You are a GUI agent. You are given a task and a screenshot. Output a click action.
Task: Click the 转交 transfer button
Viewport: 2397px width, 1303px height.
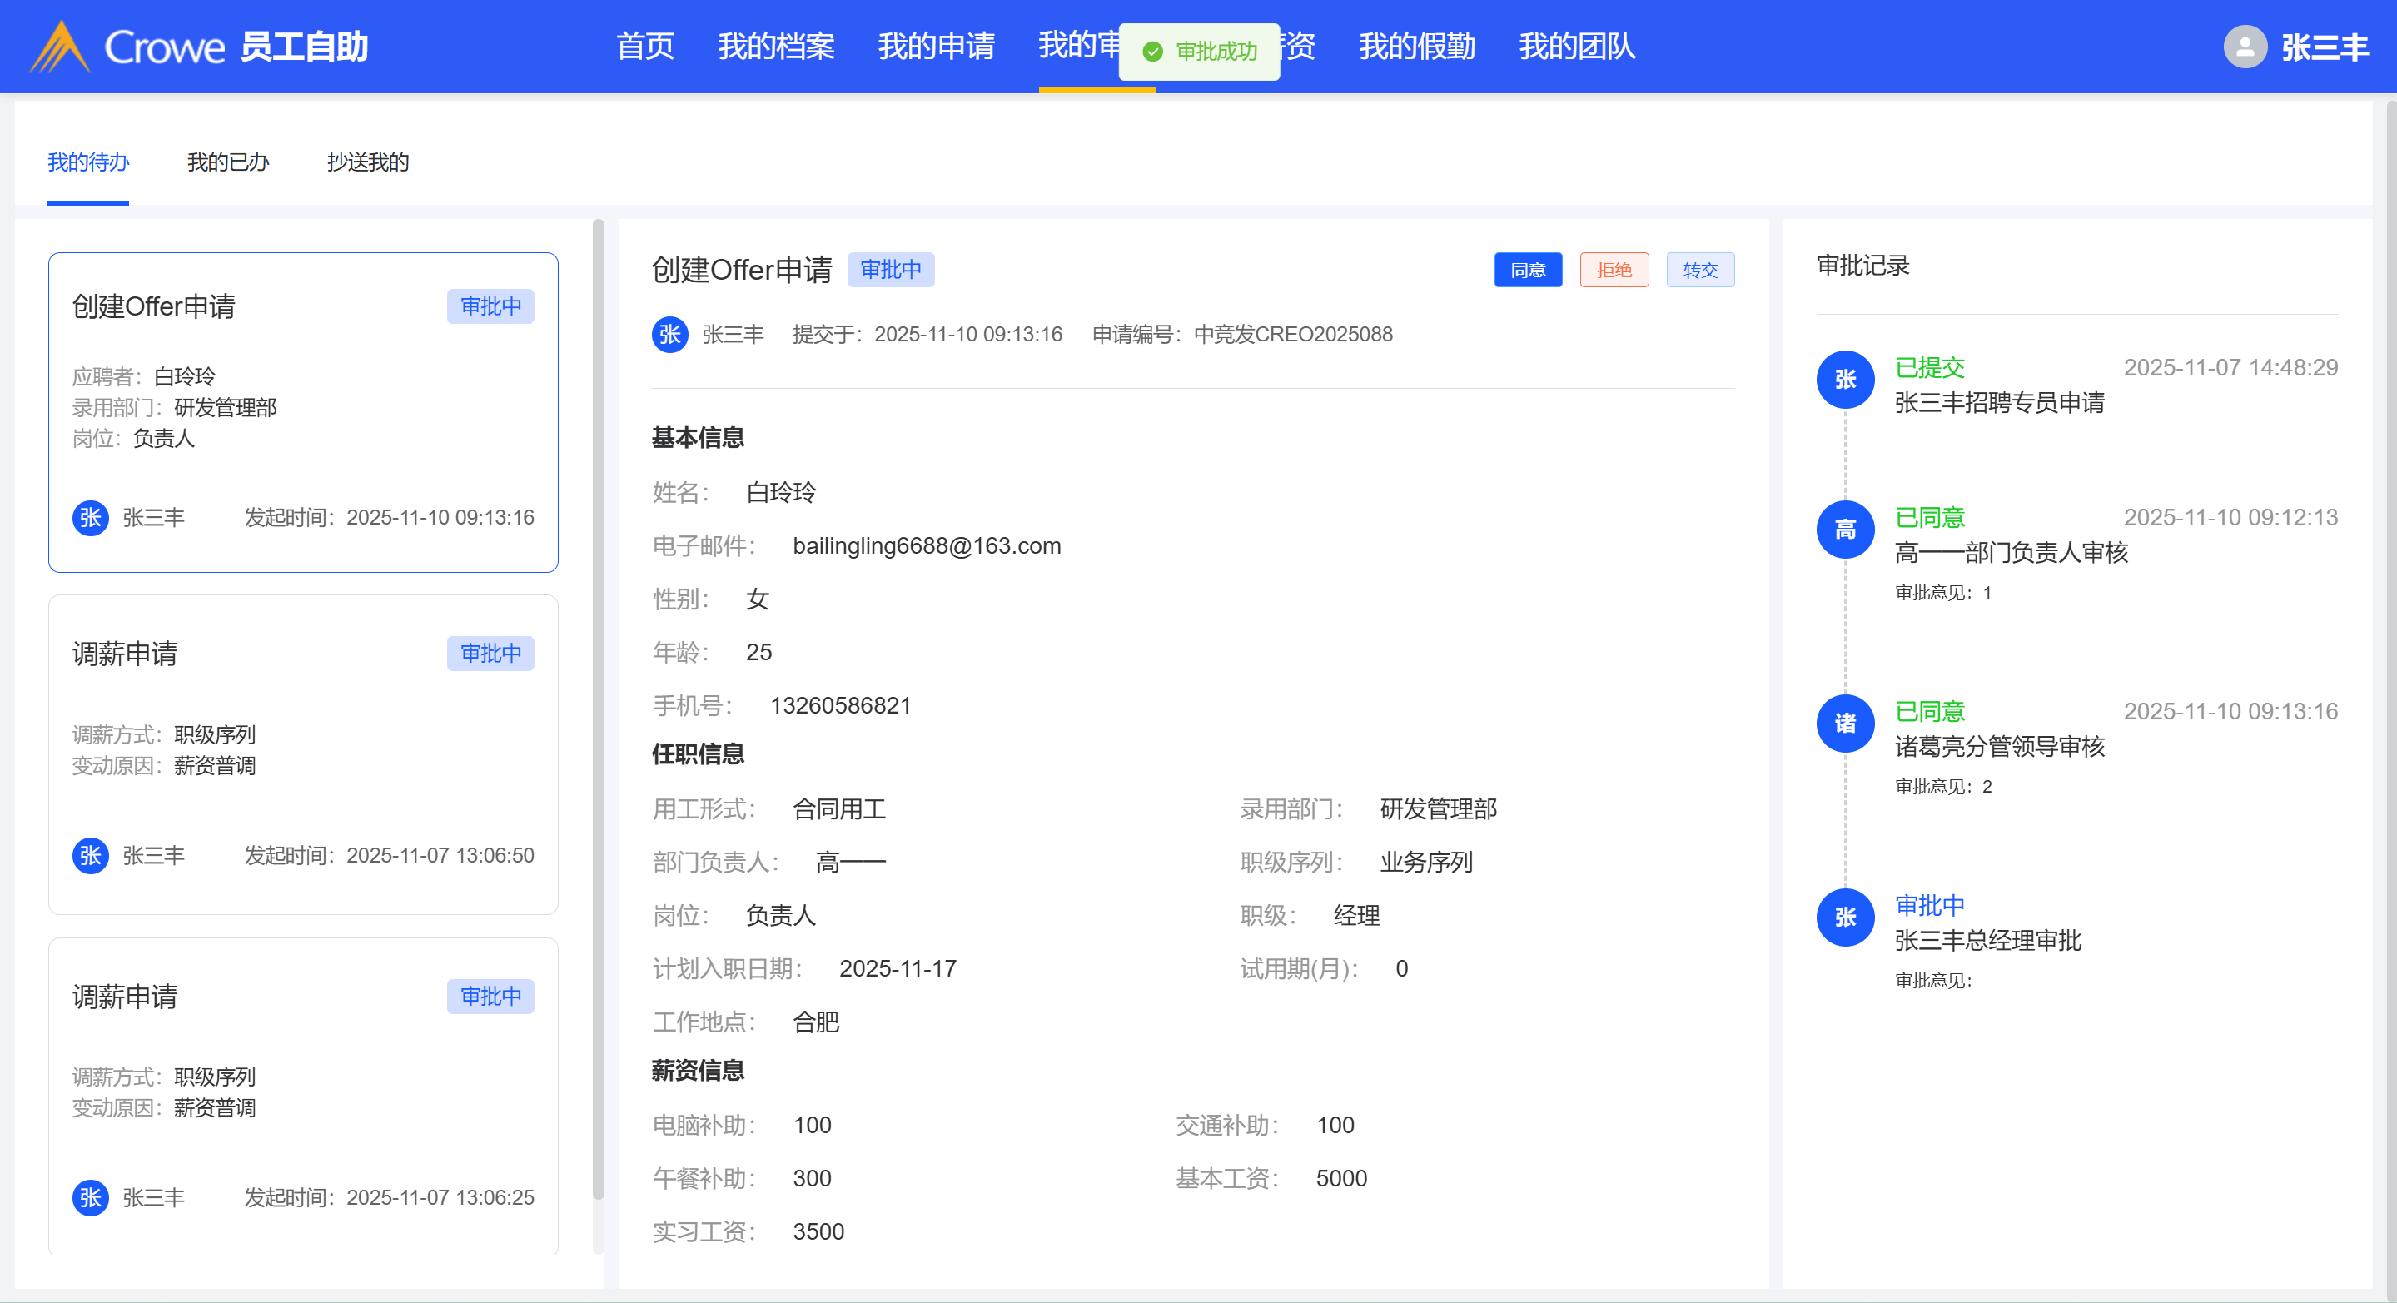tap(1699, 270)
